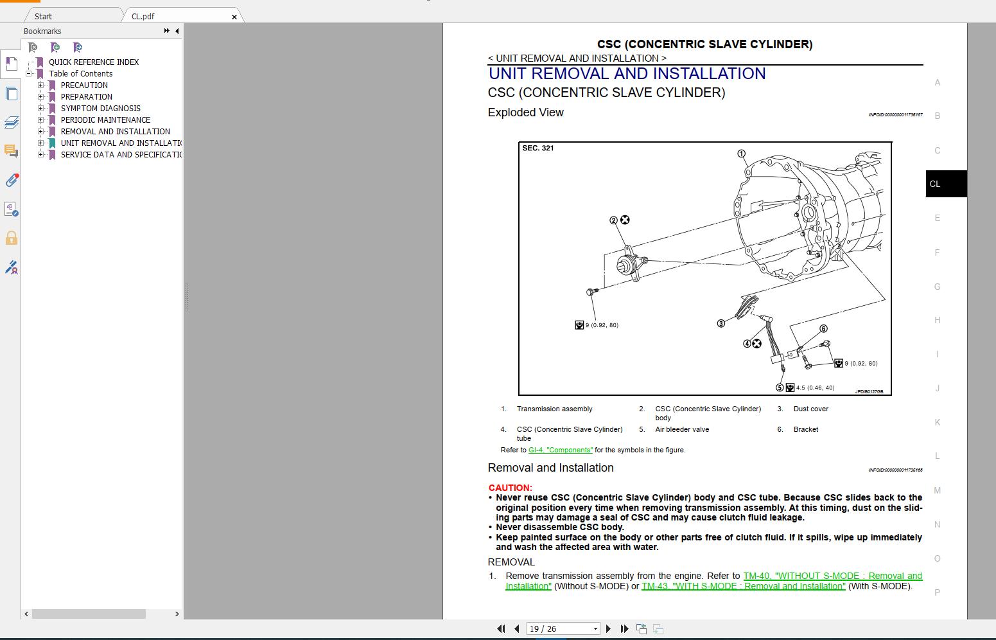Viewport: 996px width, 640px height.
Task: Open the Pages thumbnail panel
Action: coord(11,94)
